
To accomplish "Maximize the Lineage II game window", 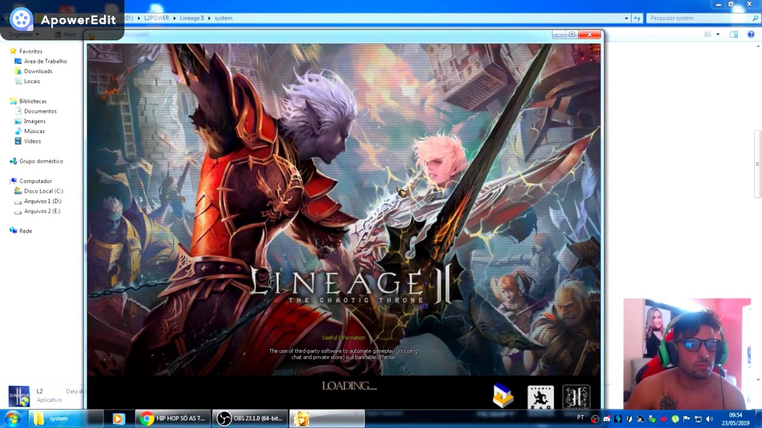I will coord(572,34).
